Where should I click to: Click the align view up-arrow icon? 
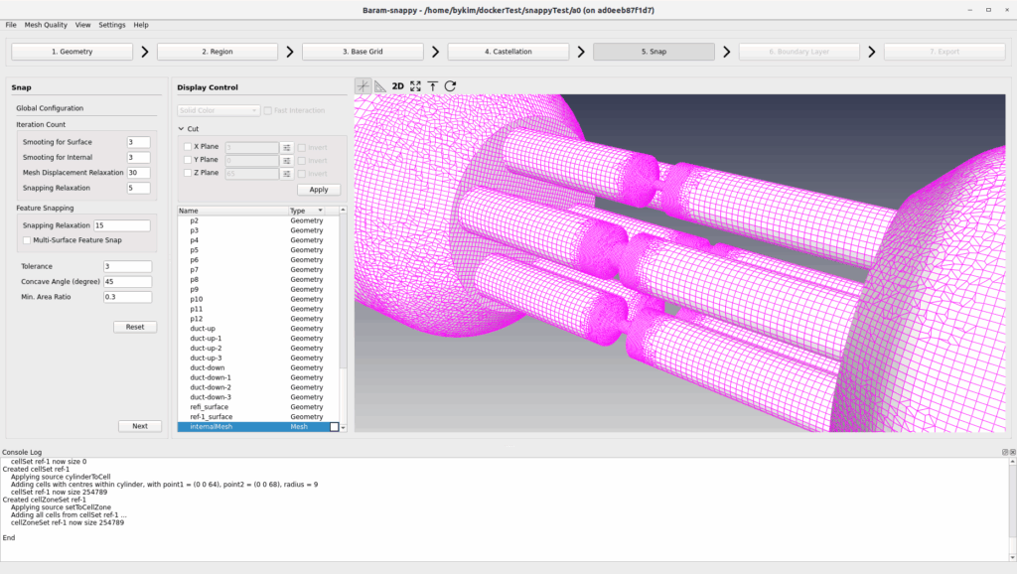pyautogui.click(x=432, y=86)
